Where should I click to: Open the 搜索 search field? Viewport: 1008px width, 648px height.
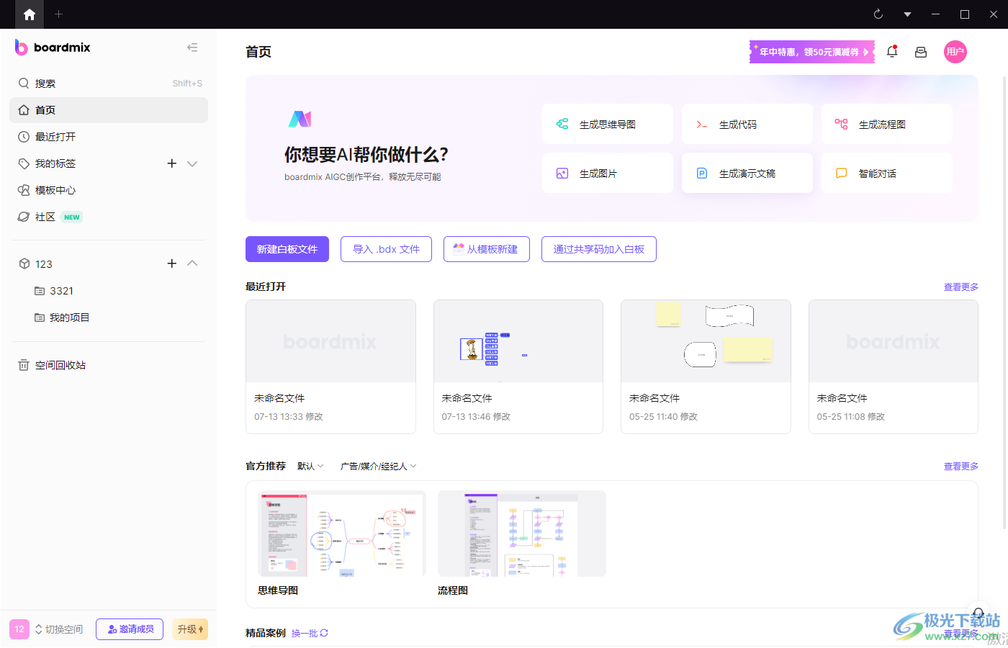[109, 84]
